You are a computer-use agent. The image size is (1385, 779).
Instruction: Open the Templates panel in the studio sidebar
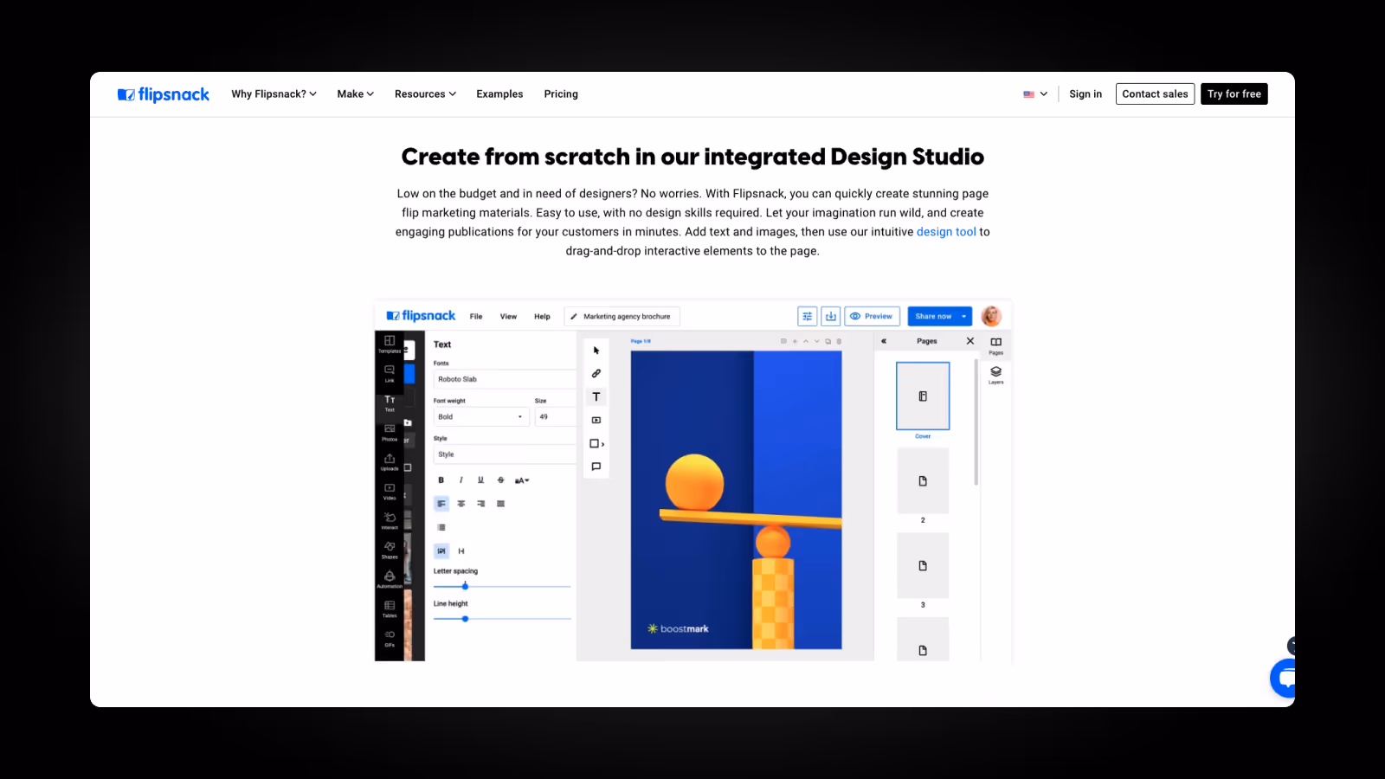pos(390,344)
